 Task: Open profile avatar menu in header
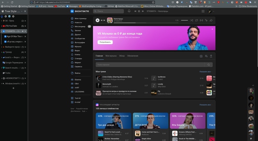(x=211, y=11)
